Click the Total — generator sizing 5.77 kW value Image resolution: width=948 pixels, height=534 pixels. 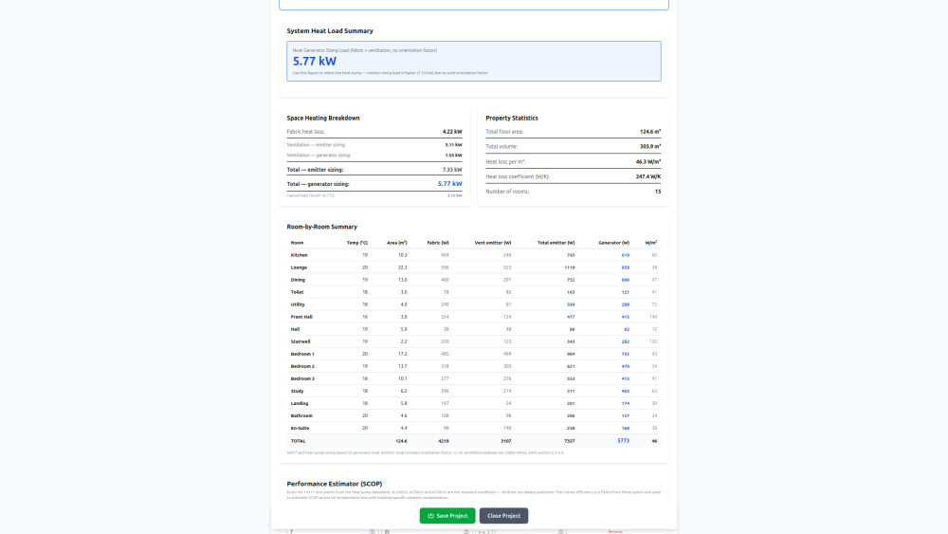tap(449, 184)
